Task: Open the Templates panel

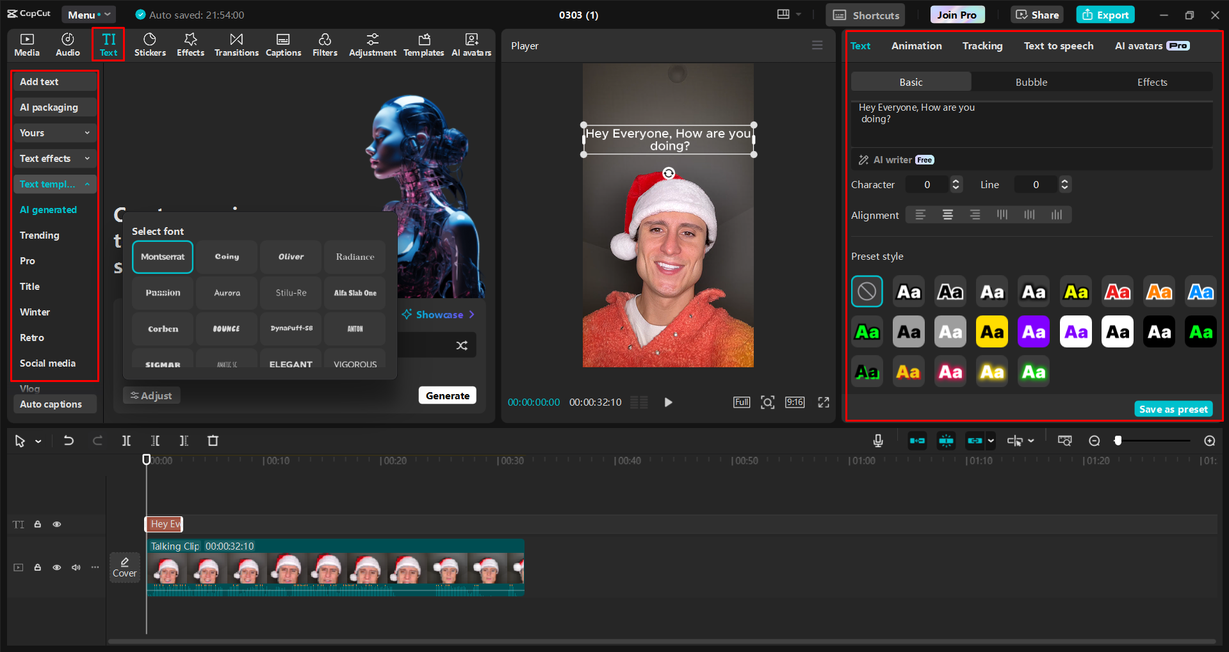Action: click(x=423, y=44)
